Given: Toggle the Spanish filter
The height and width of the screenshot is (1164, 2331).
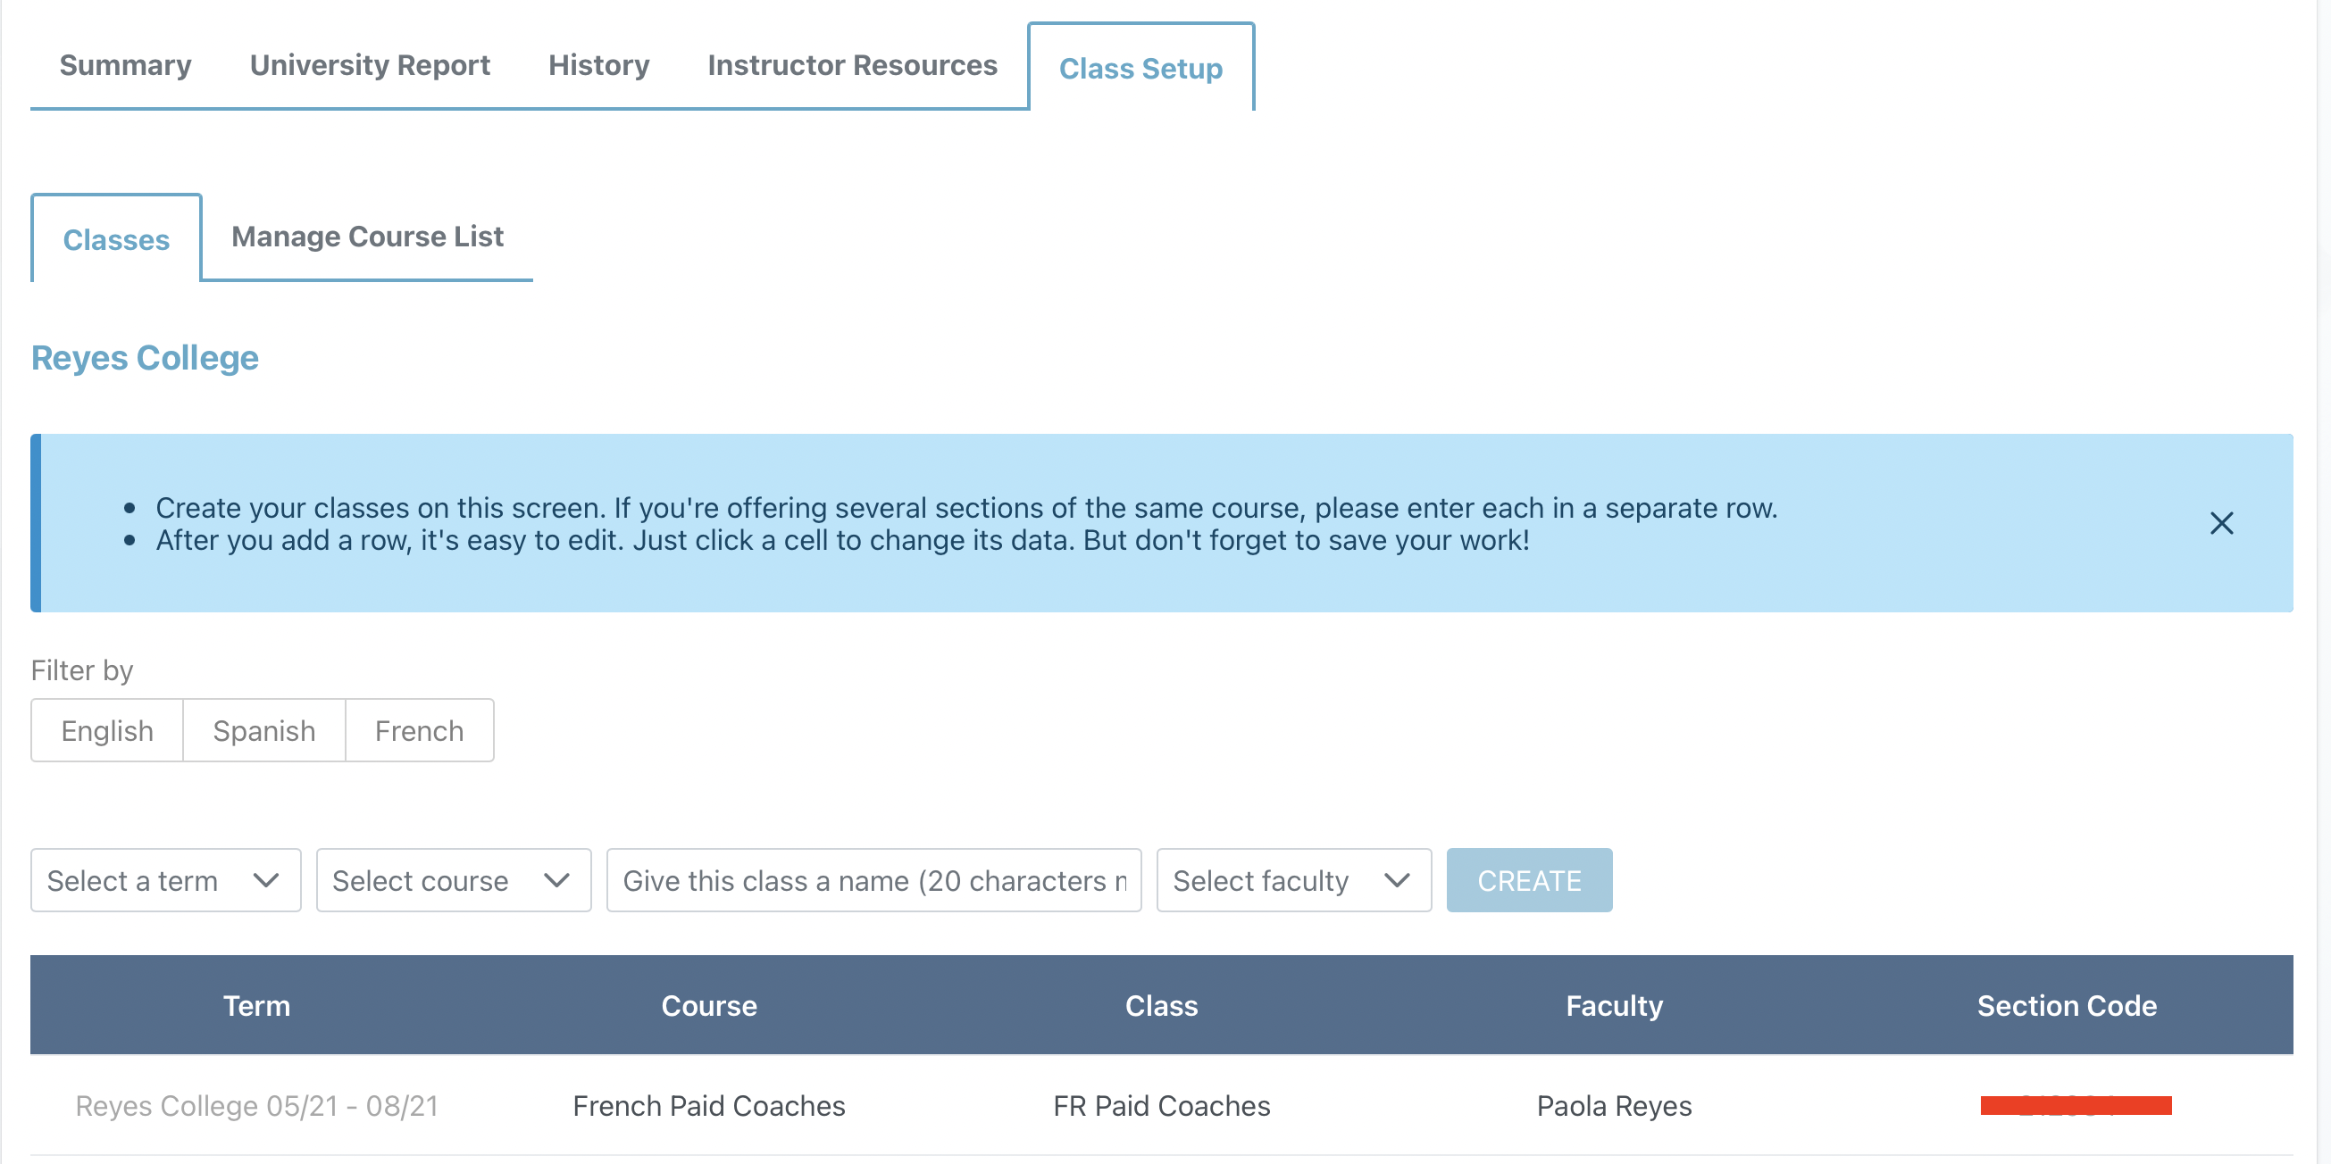Looking at the screenshot, I should click(x=264, y=731).
